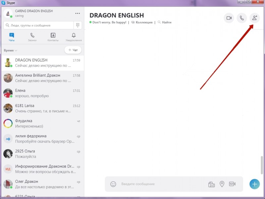Open the dial pad grid icon
The image size is (265, 199).
coord(78,25)
